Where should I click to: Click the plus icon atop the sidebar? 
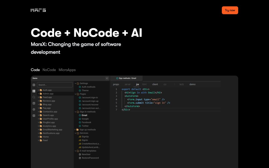click(34, 85)
